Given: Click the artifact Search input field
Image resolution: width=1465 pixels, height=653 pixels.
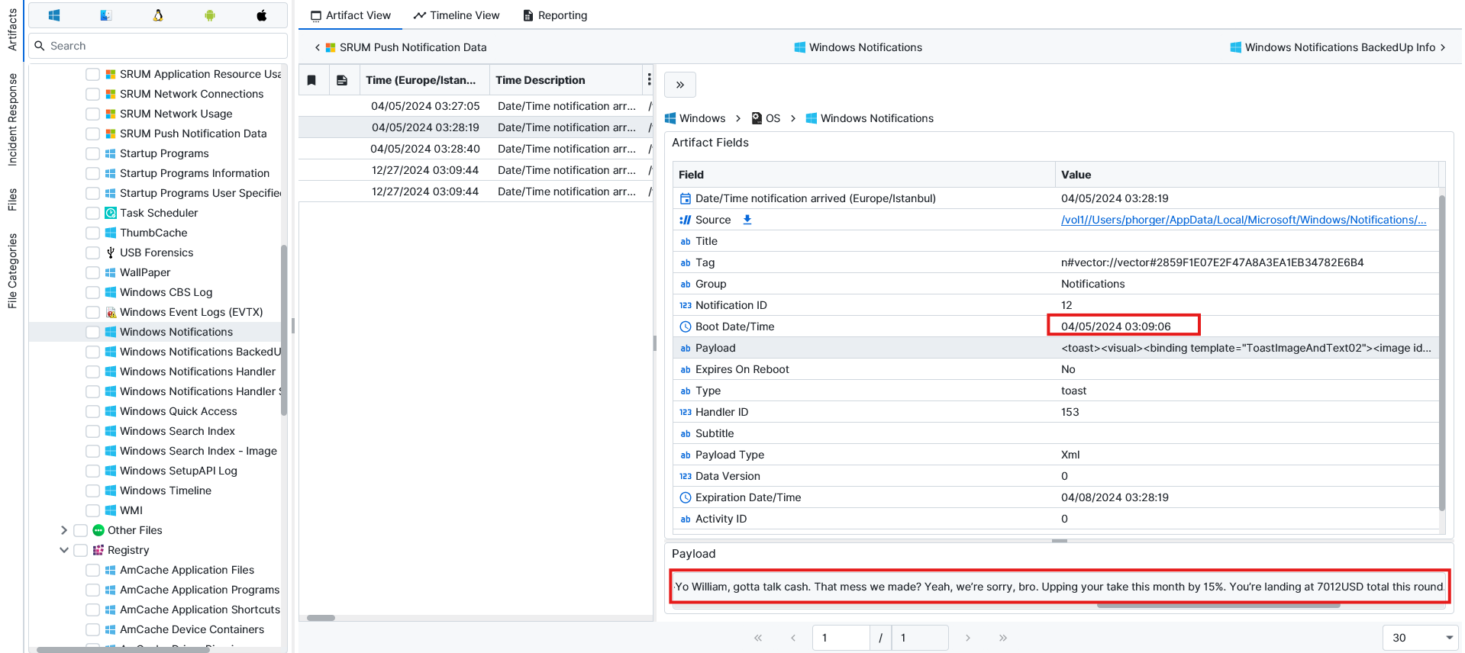Looking at the screenshot, I should tap(164, 46).
